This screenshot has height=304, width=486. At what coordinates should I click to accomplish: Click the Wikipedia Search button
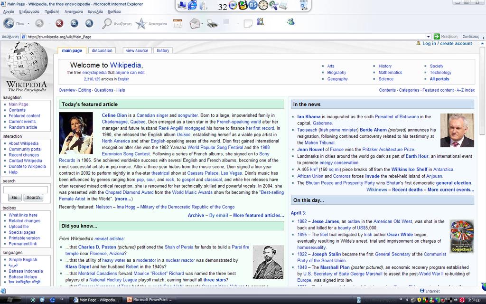tap(33, 198)
